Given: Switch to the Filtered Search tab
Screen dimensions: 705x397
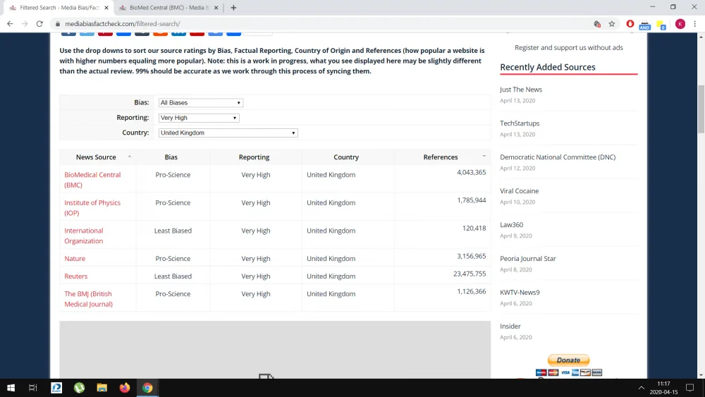Looking at the screenshot, I should click(x=58, y=8).
